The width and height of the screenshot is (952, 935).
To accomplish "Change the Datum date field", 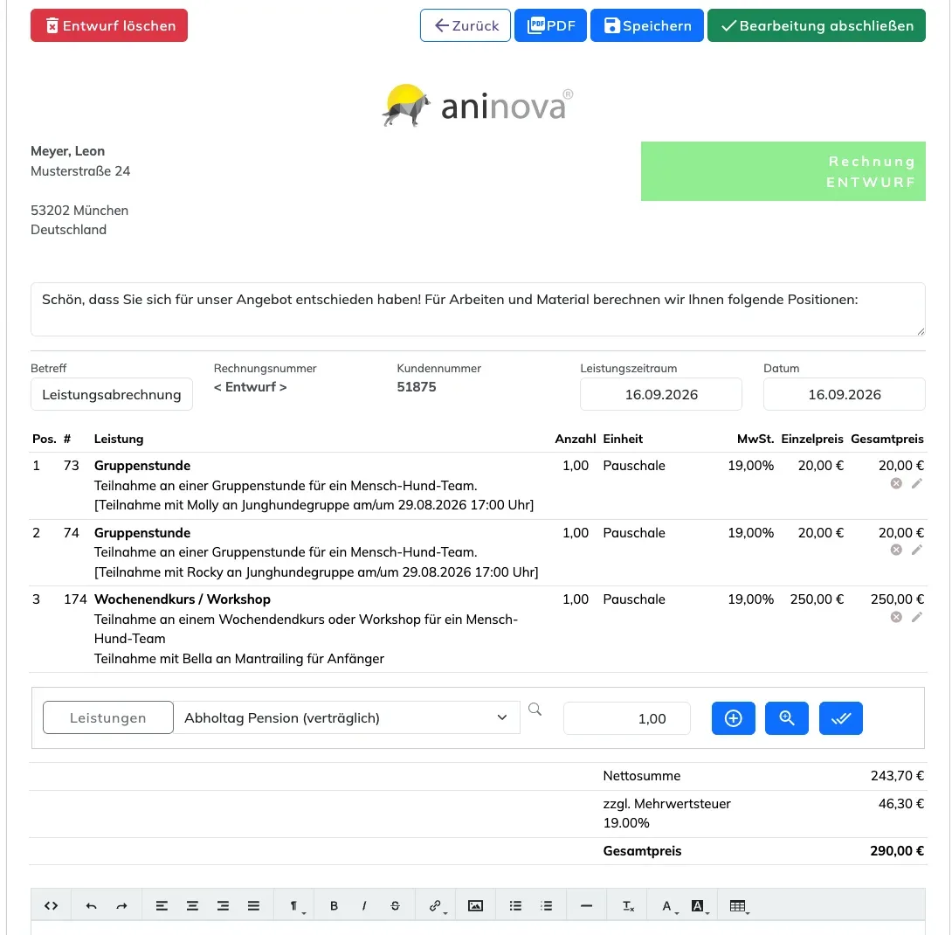I will (x=844, y=394).
